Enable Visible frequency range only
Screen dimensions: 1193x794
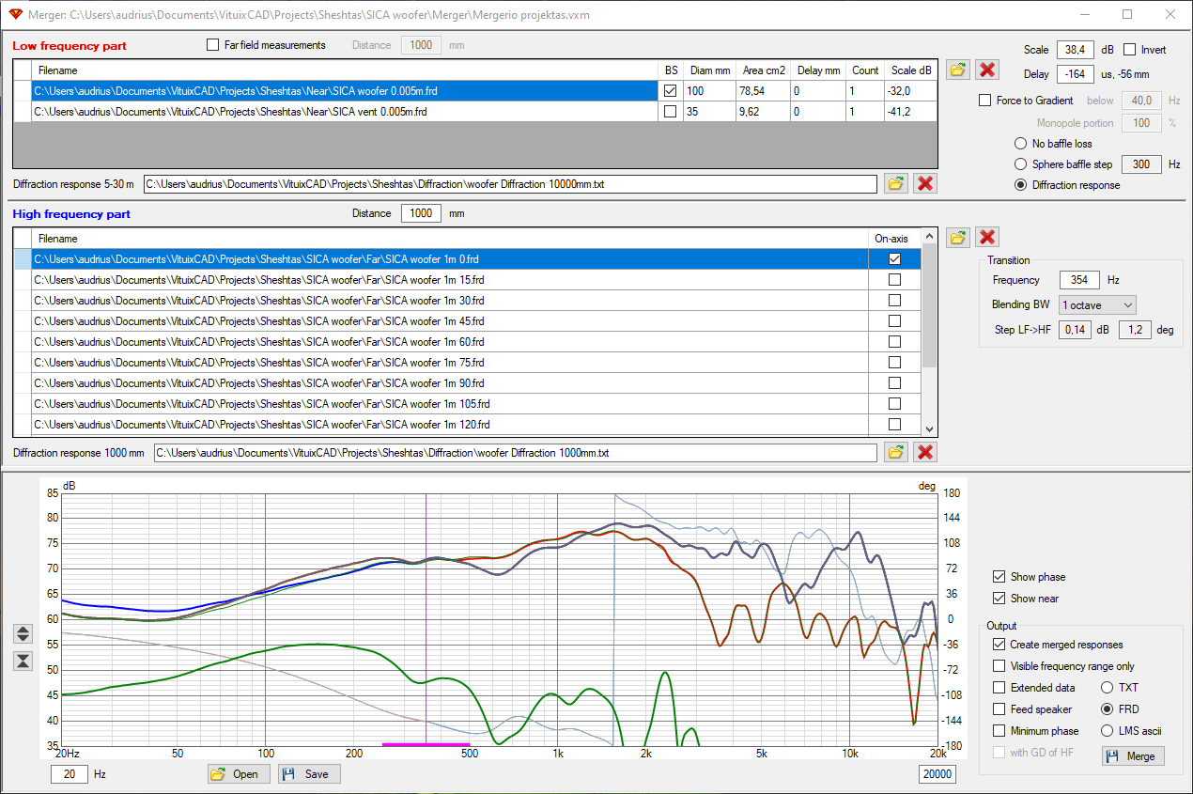tap(999, 666)
